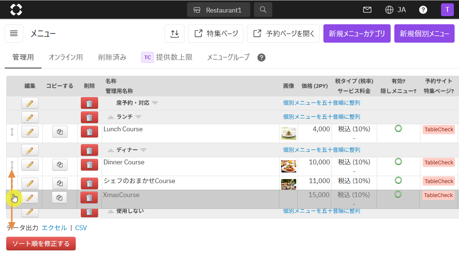Edit the シェフのおまかせCourse menu

(x=30, y=183)
